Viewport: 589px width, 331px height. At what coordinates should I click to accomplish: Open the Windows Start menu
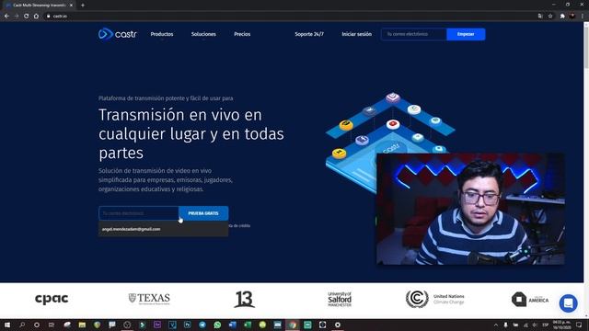coord(7,325)
